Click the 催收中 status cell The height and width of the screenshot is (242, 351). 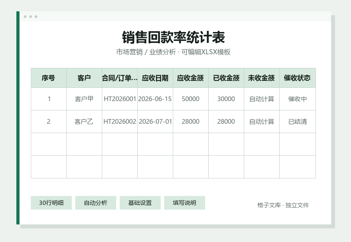pyautogui.click(x=298, y=99)
